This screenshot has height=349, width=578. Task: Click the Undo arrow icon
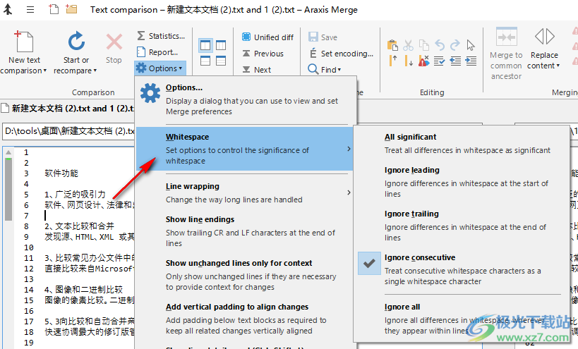[440, 45]
